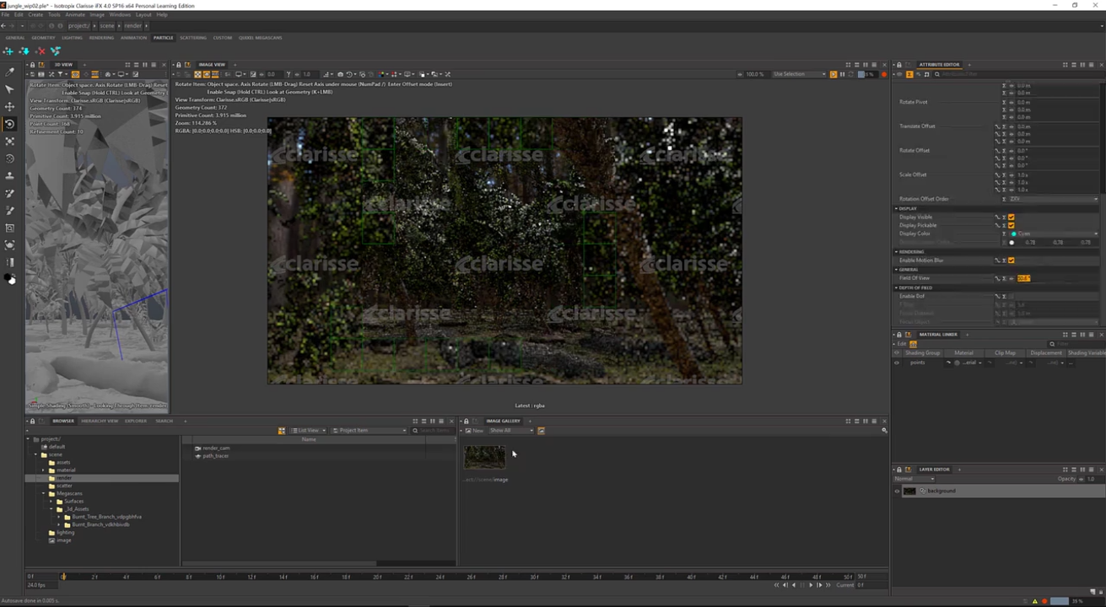Viewport: 1106px width, 607px height.
Task: Toggle the Enable Dof checkbox
Action: (1011, 296)
